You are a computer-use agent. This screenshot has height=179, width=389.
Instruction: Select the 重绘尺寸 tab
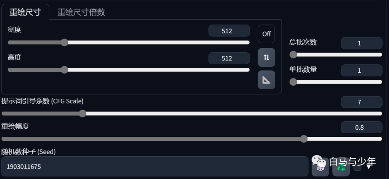click(25, 12)
